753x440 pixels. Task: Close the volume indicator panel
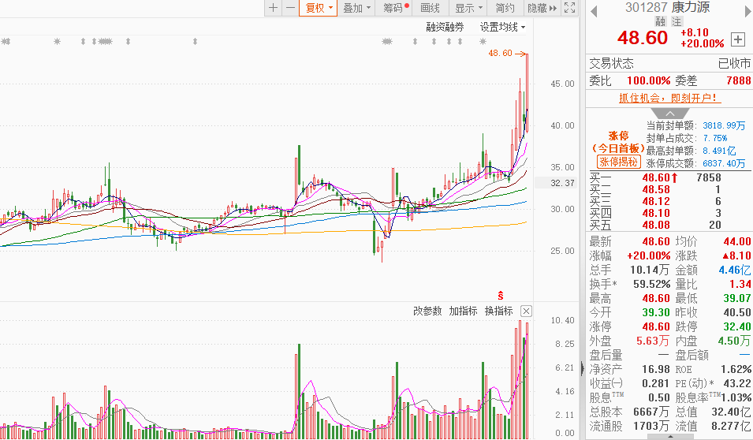(x=527, y=311)
